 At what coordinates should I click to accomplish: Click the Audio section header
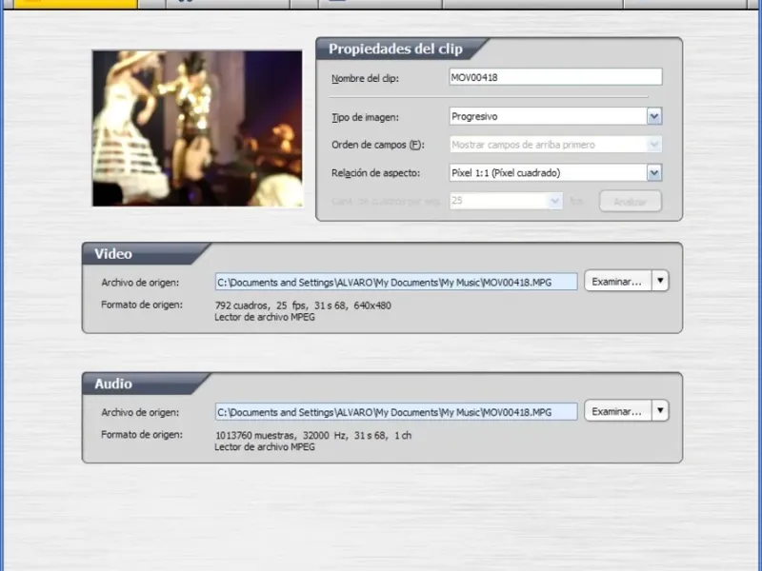pyautogui.click(x=113, y=384)
